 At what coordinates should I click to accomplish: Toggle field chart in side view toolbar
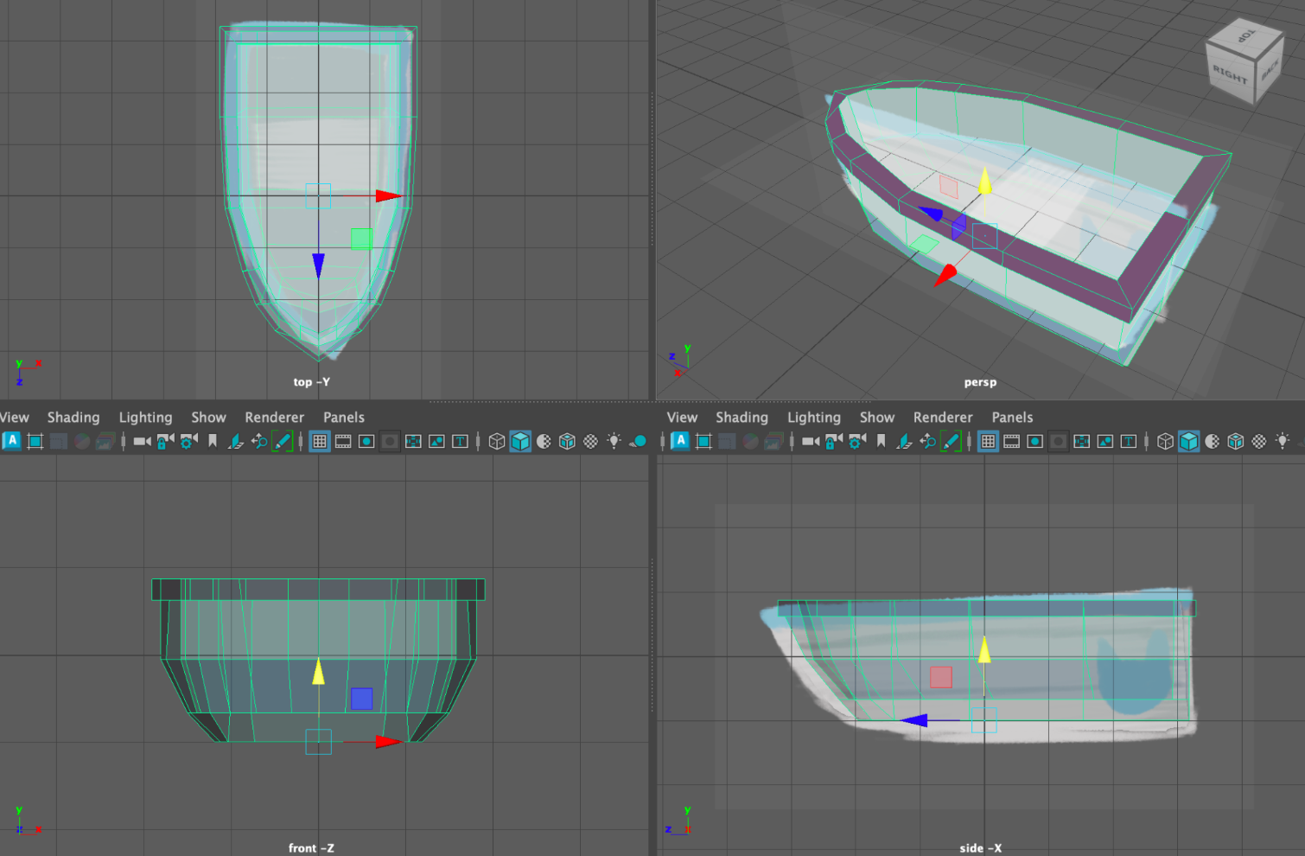(1081, 441)
